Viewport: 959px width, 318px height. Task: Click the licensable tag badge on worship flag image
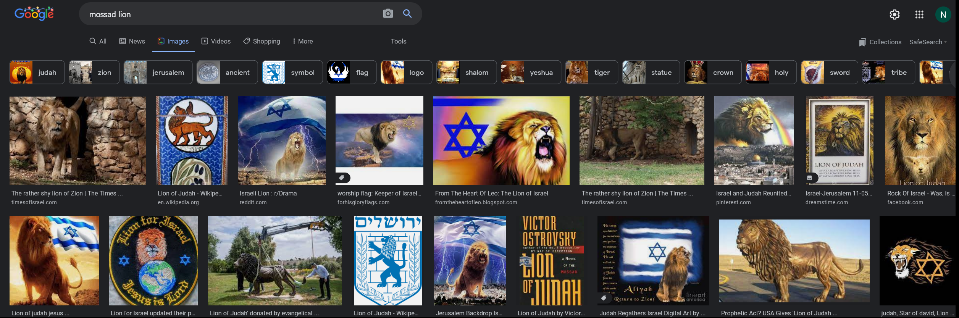pyautogui.click(x=342, y=178)
